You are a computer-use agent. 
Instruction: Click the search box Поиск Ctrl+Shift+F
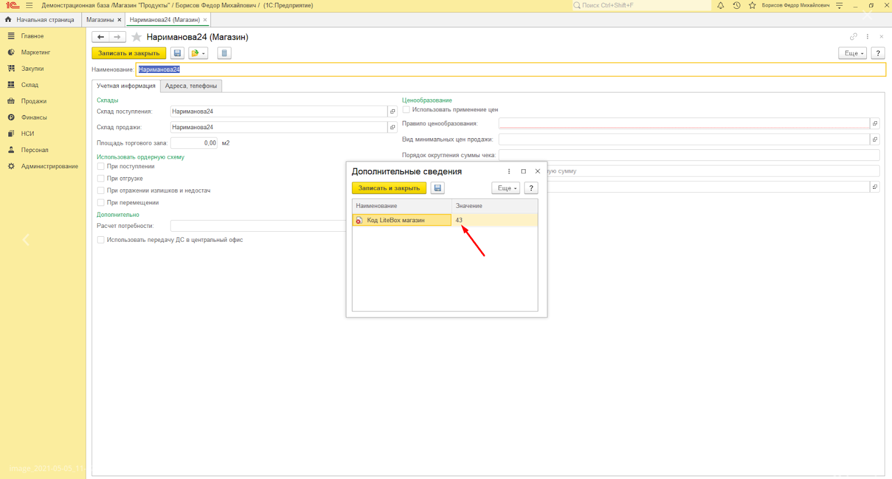point(642,6)
